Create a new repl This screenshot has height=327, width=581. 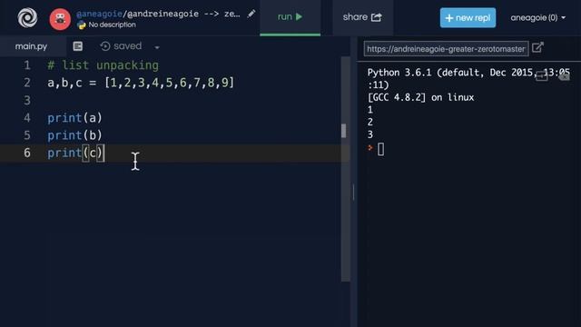point(468,18)
